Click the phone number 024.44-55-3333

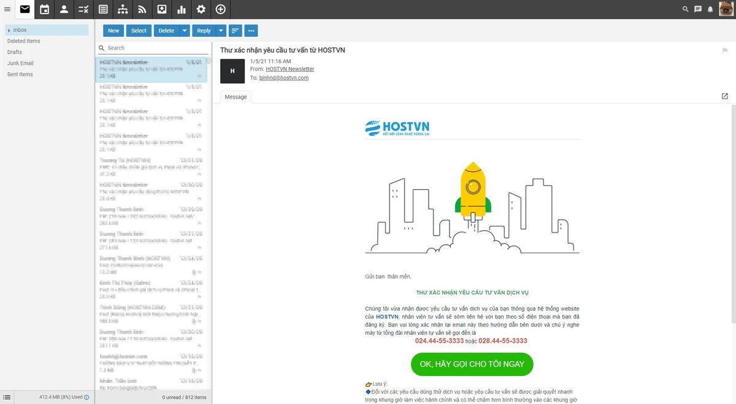[x=439, y=341]
